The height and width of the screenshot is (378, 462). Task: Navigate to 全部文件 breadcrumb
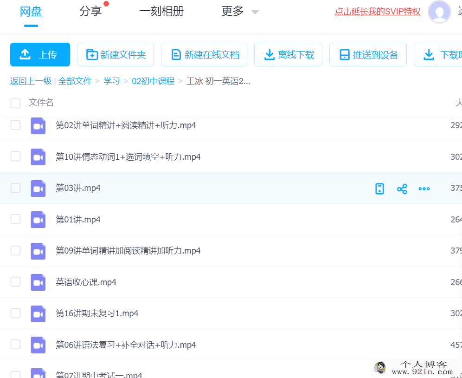pos(75,81)
